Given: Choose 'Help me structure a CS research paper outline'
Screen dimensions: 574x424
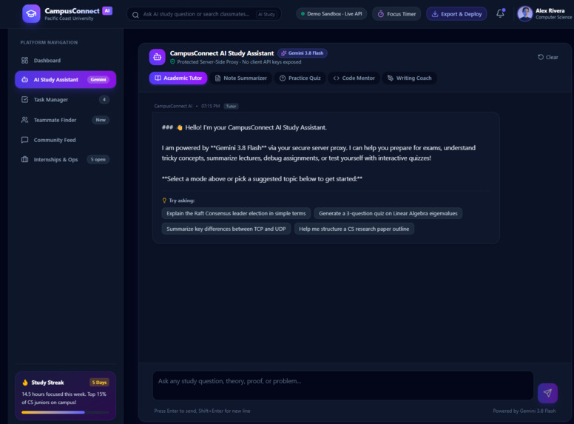Looking at the screenshot, I should click(354, 229).
